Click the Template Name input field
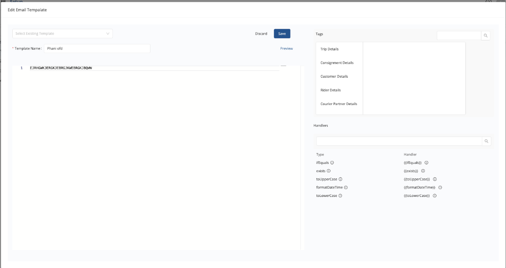 tap(97, 48)
